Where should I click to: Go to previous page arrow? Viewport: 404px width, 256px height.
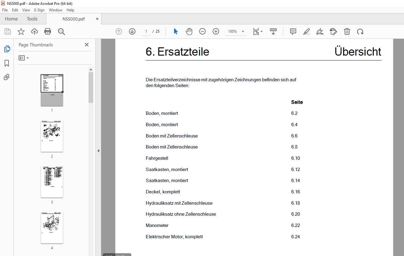point(119,31)
